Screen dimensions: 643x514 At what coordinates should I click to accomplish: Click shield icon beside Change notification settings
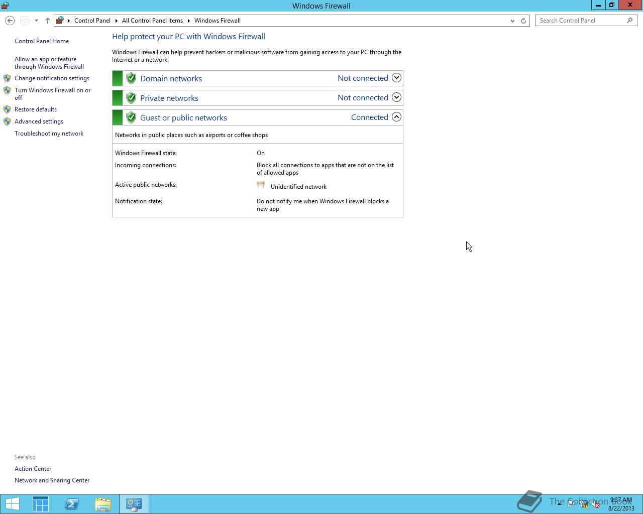point(7,78)
